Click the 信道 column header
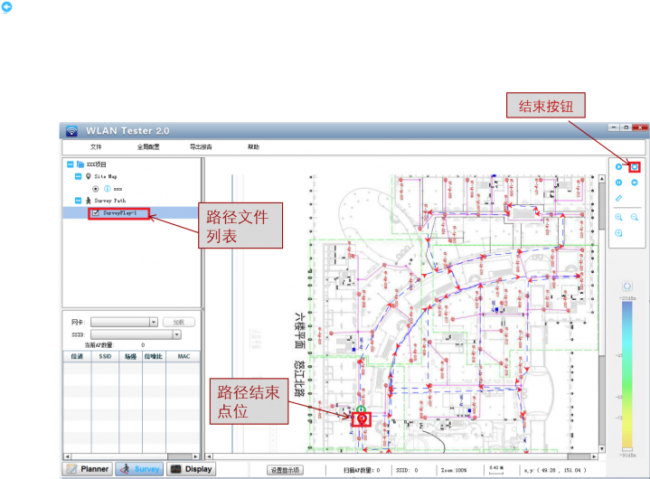The image size is (650, 479). 77,356
